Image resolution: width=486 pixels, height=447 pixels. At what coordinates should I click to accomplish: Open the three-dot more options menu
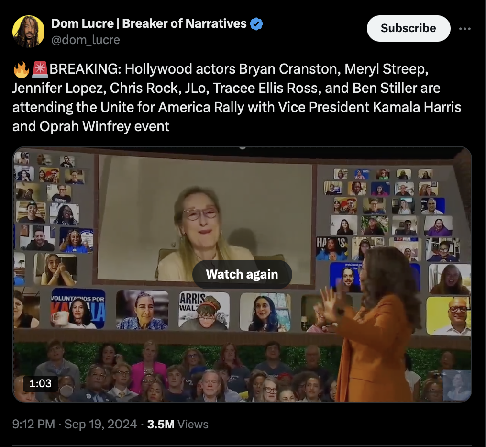point(465,29)
